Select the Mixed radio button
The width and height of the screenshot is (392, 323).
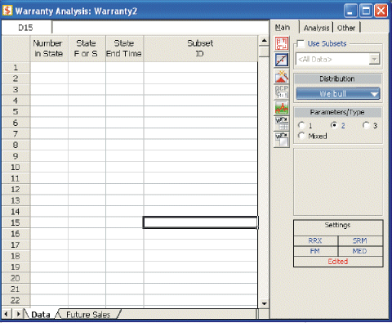pos(301,136)
